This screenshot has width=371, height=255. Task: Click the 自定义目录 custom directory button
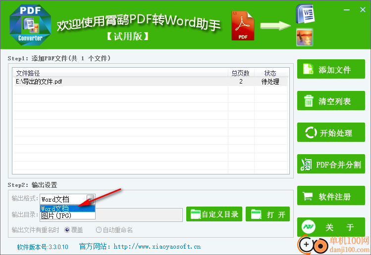pyautogui.click(x=214, y=214)
